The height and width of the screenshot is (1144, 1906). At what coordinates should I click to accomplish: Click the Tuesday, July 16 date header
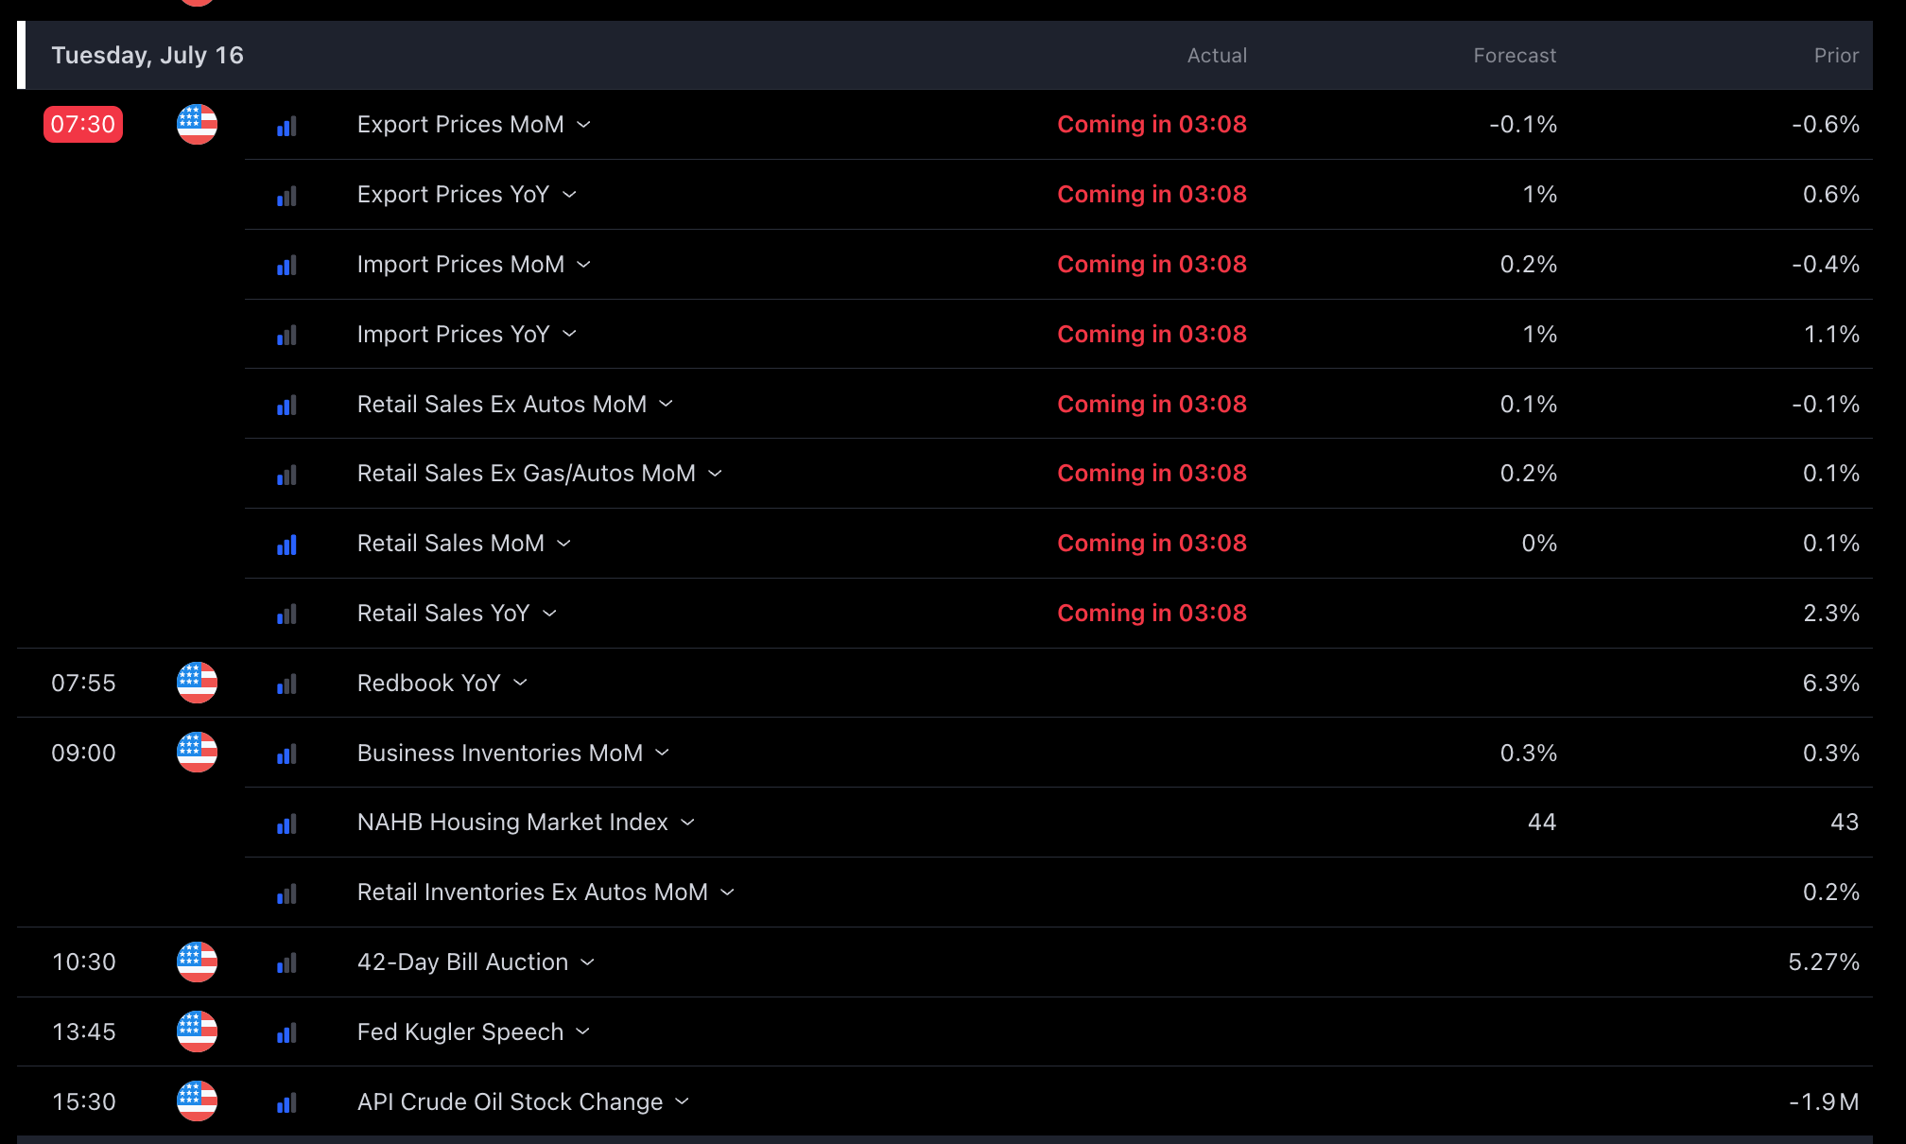click(x=147, y=56)
